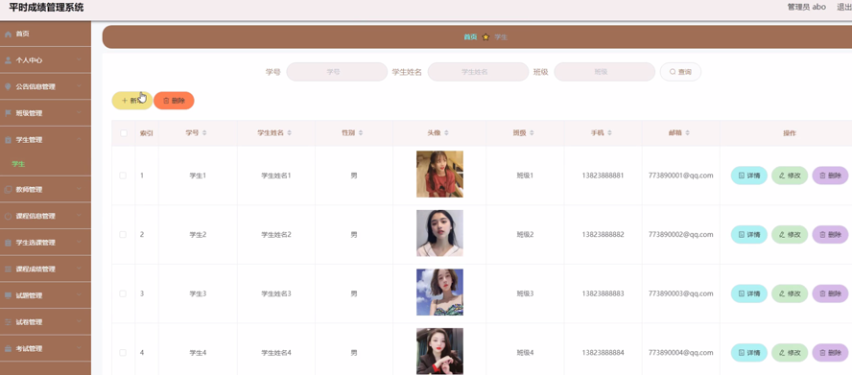Expand the 班级管理 menu chevron
852x375 pixels.
[x=79, y=112]
